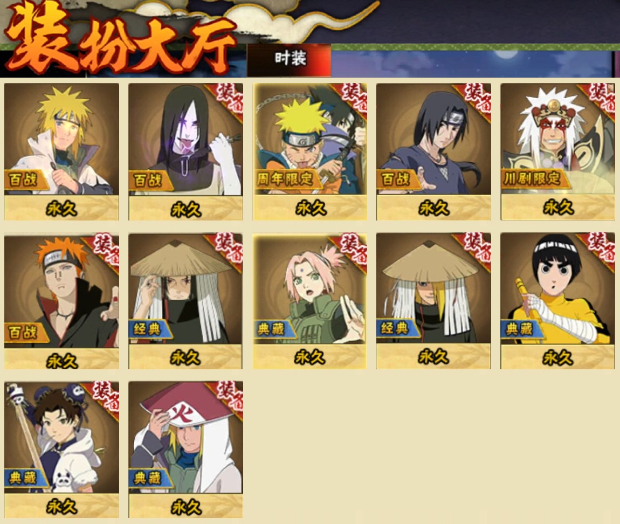Pick the Rock Lee yellow-suit 典藏 costume
This screenshot has width=620, height=524.
pos(558,301)
